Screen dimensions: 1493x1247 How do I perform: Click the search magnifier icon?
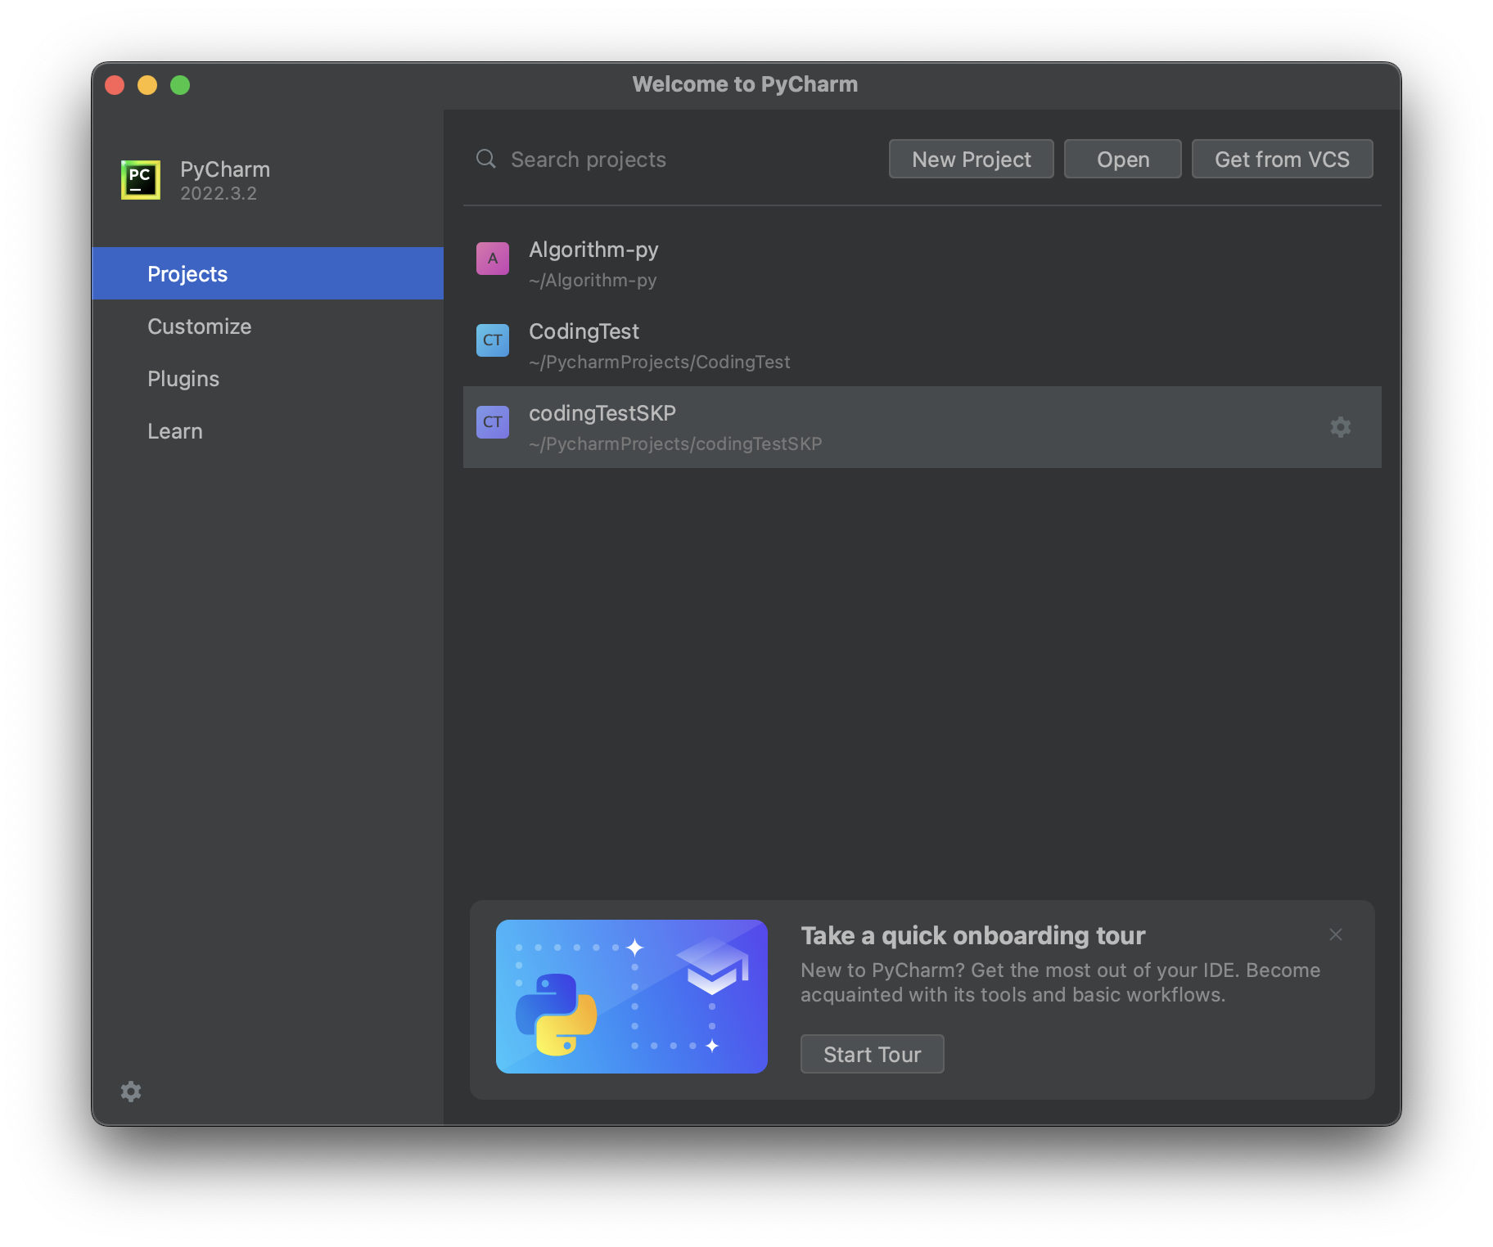tap(486, 159)
